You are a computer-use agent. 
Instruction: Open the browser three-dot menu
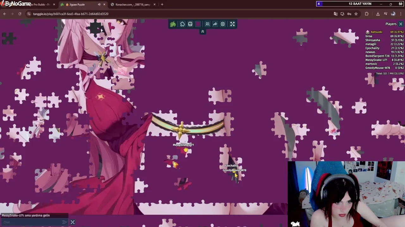click(401, 14)
